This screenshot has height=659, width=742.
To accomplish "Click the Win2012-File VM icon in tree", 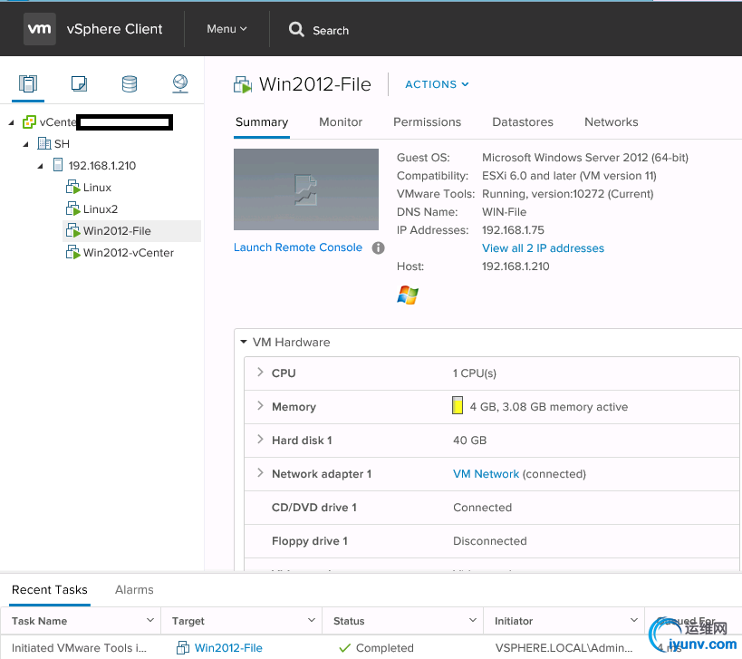I will click(x=72, y=230).
